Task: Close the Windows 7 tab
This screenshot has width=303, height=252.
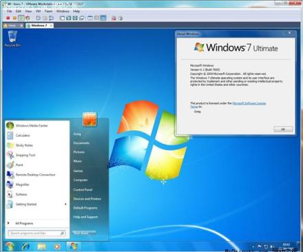Action: coord(51,25)
